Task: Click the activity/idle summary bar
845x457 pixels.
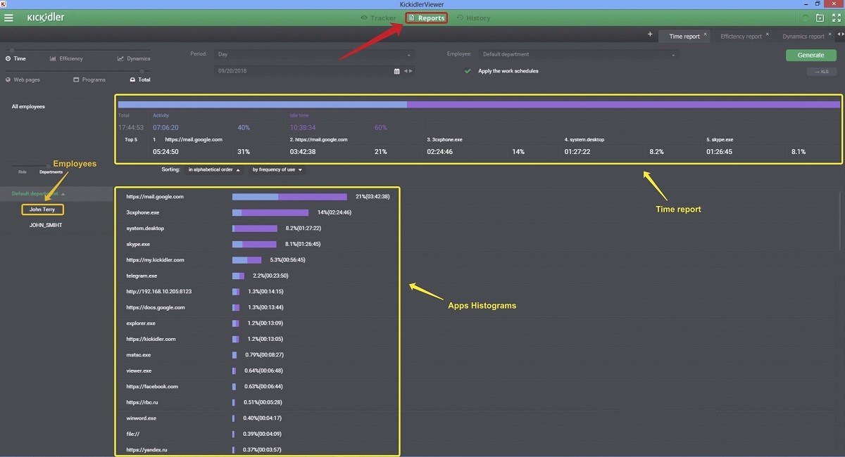Action: point(479,105)
